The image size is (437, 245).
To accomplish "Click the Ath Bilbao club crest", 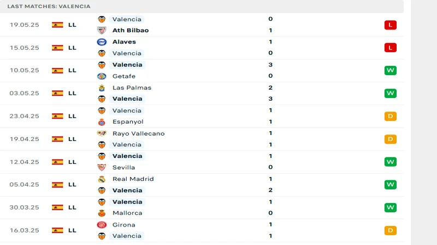I will (102, 30).
